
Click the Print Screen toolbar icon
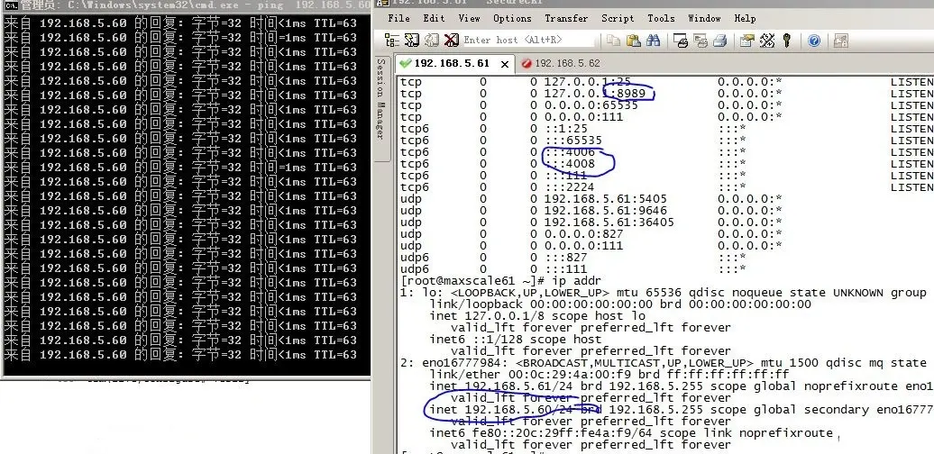(681, 41)
